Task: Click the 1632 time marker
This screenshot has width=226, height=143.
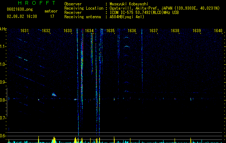Action: coord(46,31)
